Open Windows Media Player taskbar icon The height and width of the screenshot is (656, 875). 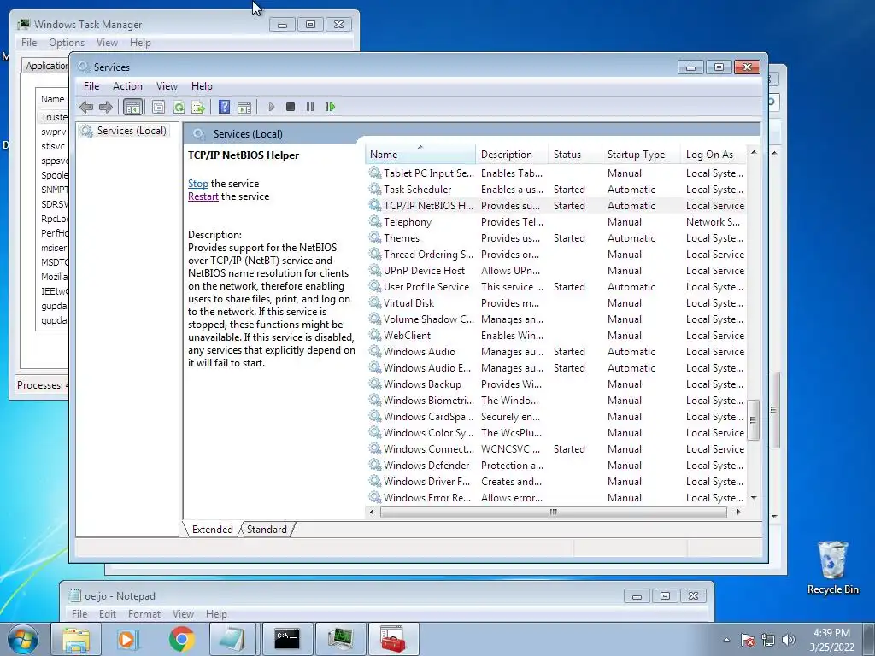[x=127, y=639]
